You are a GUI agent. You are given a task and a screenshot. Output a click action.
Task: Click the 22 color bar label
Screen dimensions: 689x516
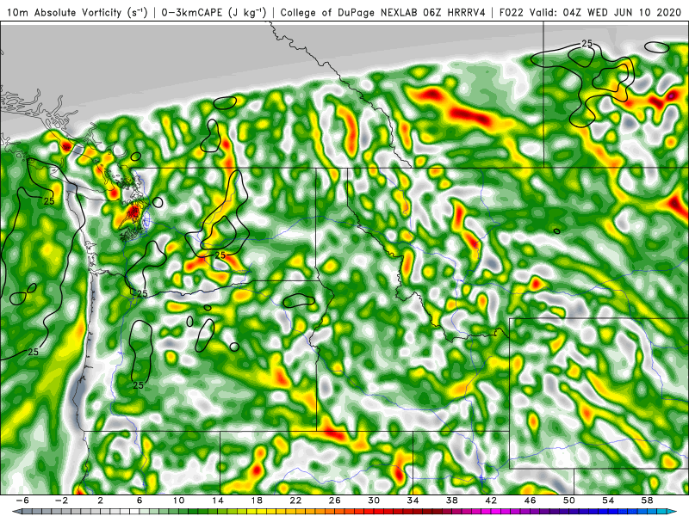295,501
